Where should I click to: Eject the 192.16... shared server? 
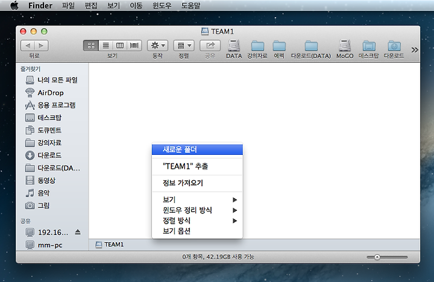click(x=78, y=232)
